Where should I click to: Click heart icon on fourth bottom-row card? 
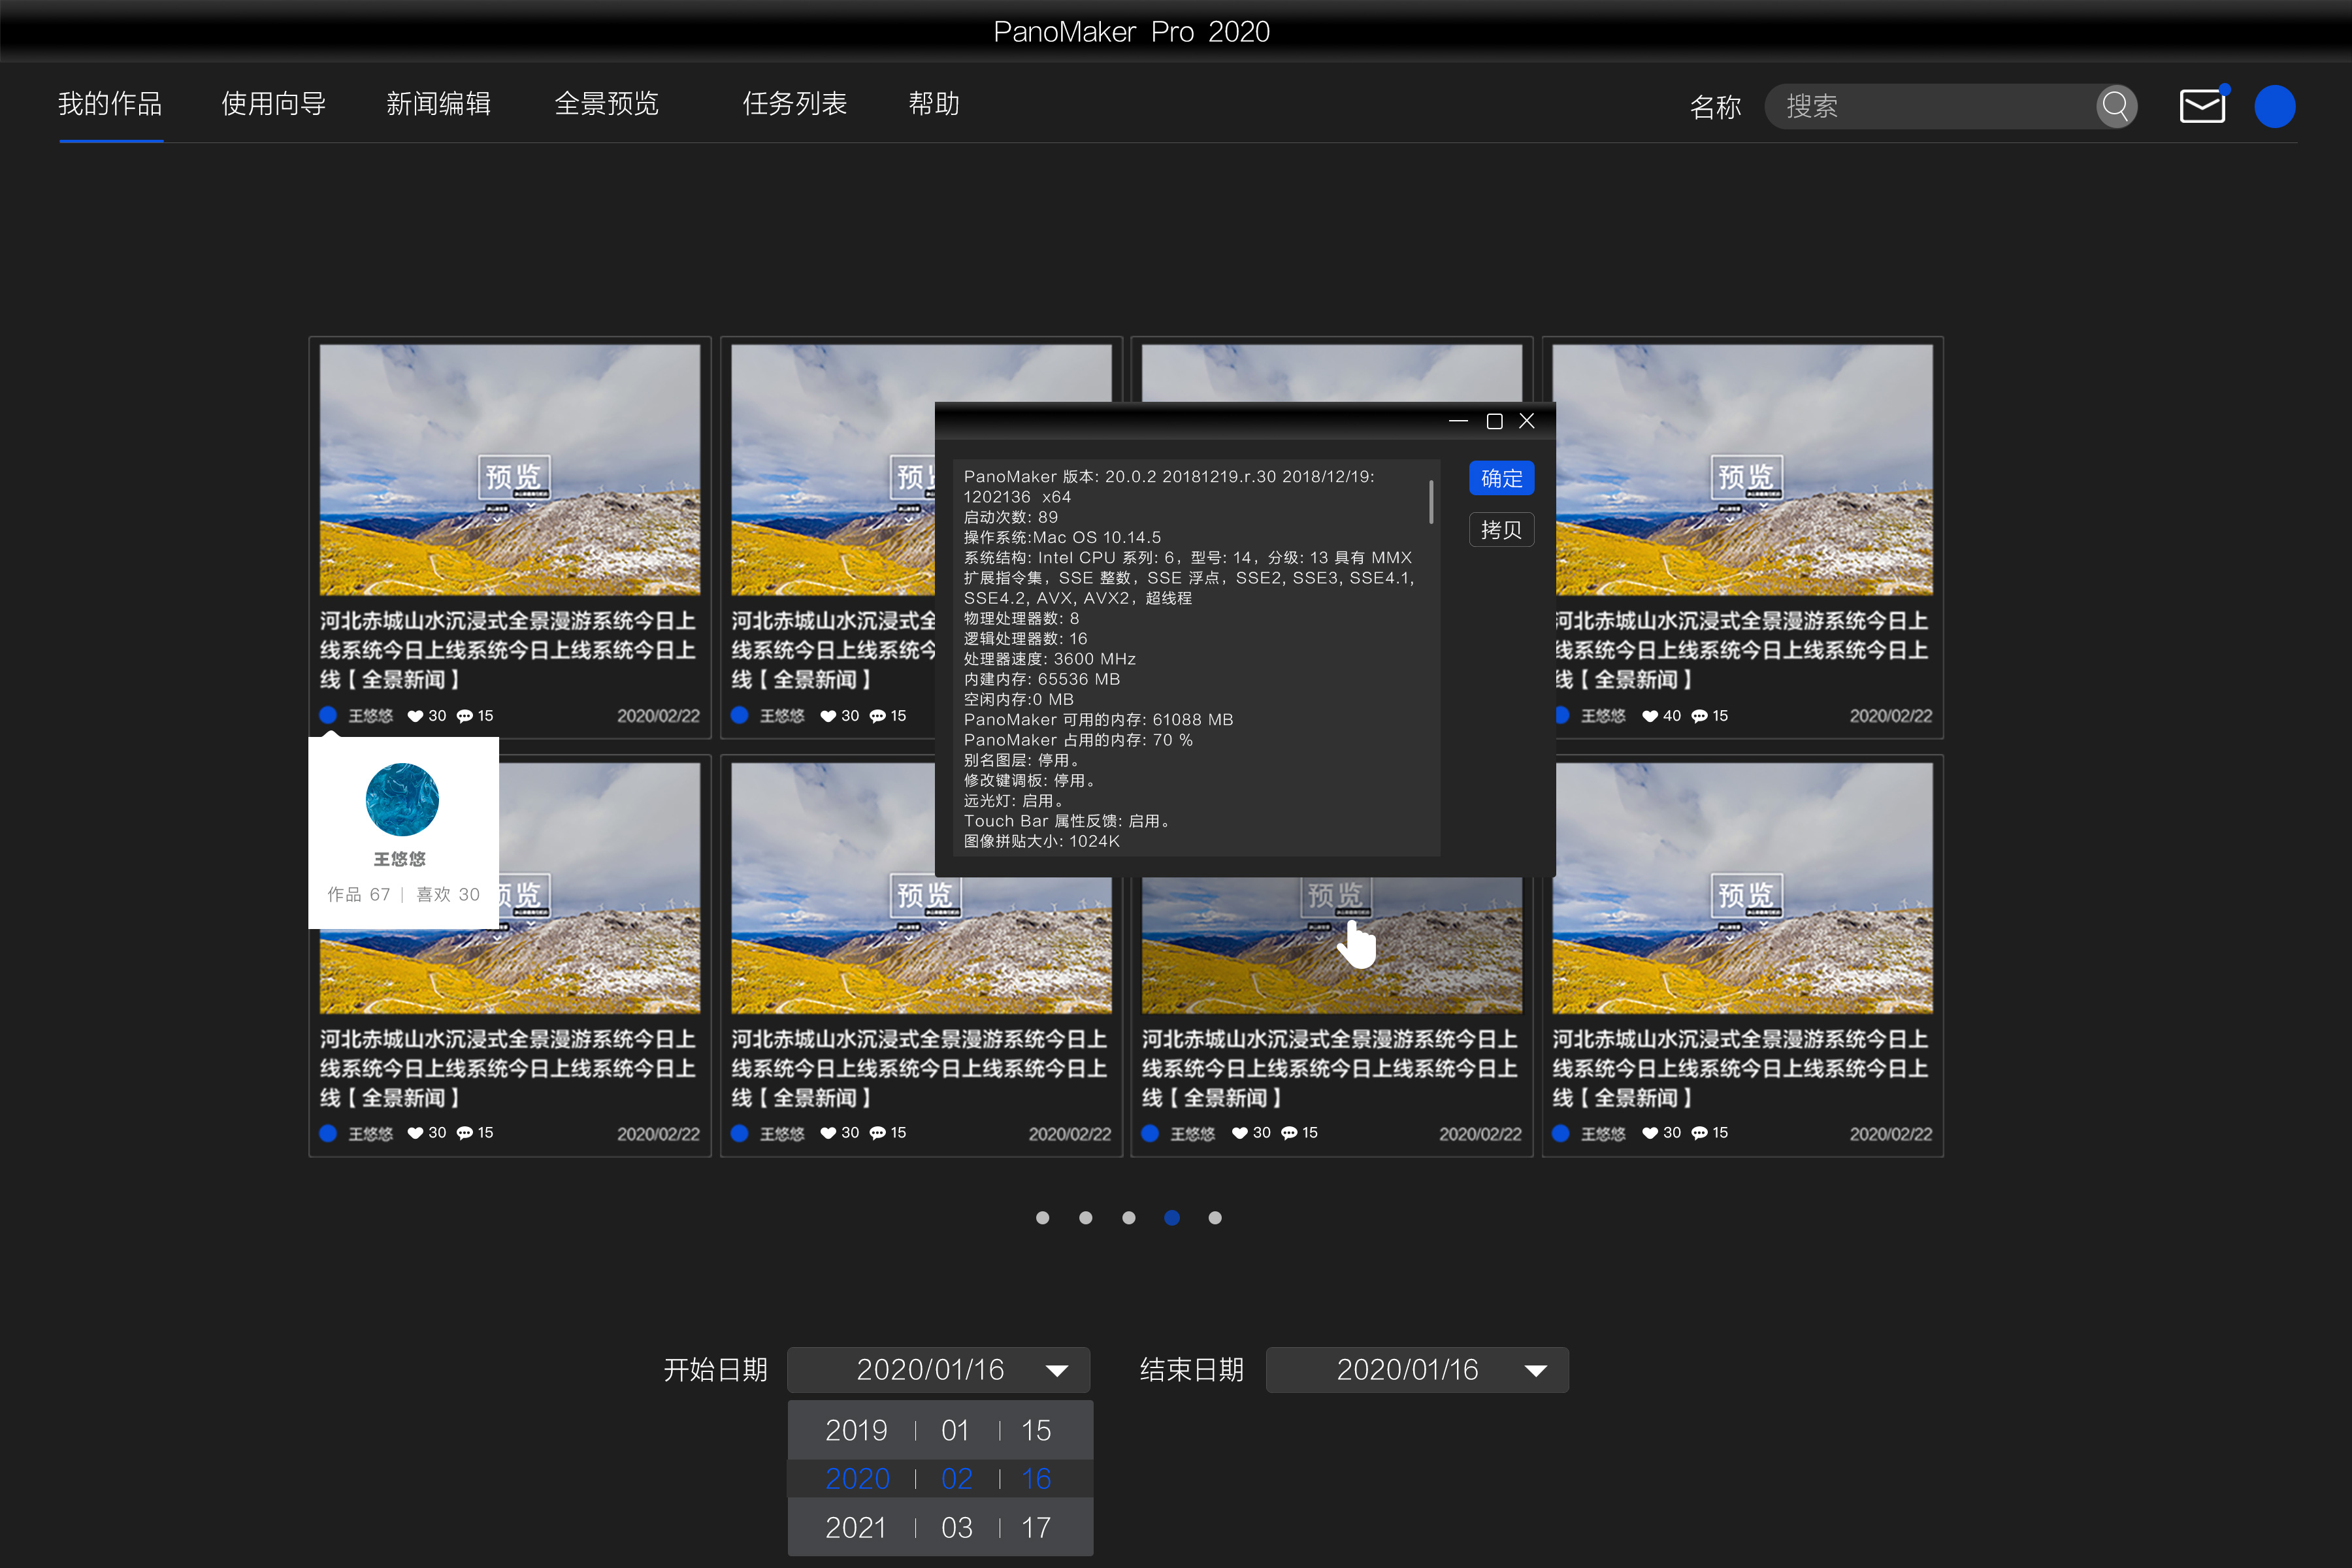tap(1650, 1133)
